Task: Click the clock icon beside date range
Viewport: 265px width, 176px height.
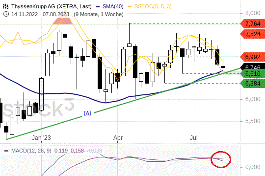Action: tap(6, 14)
